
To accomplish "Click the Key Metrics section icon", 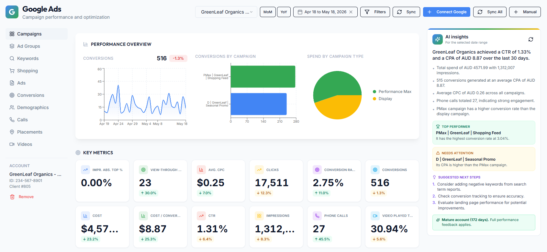I will [78, 153].
